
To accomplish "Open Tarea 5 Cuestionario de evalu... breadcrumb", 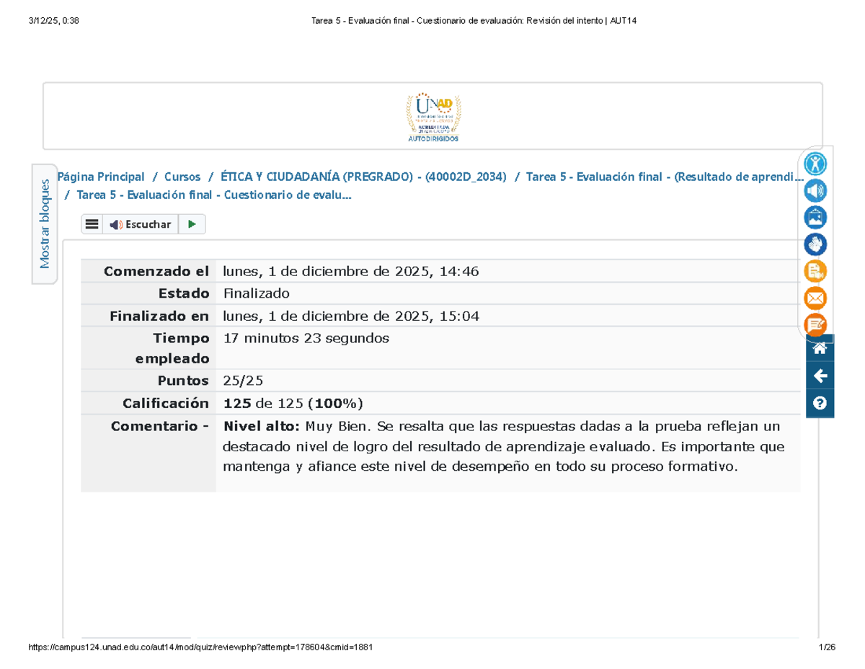I will coord(214,195).
